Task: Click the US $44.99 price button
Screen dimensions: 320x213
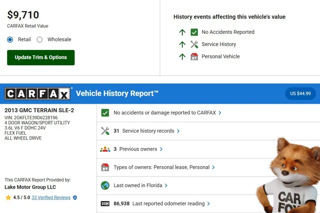Action: [x=300, y=93]
